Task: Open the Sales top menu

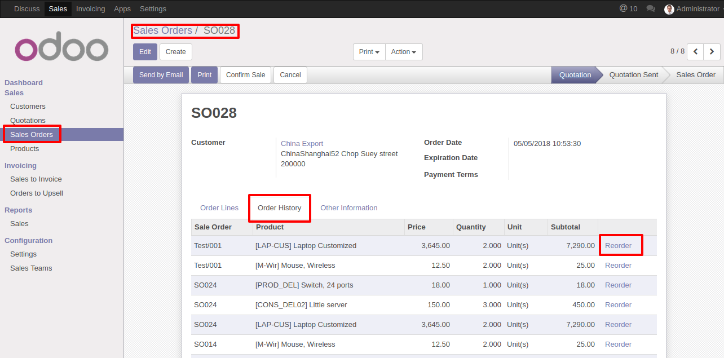Action: [x=58, y=9]
